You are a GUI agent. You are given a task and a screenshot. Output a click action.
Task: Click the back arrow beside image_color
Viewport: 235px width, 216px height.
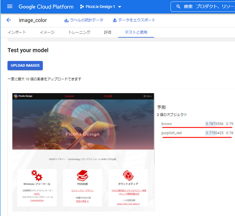pyautogui.click(x=9, y=20)
